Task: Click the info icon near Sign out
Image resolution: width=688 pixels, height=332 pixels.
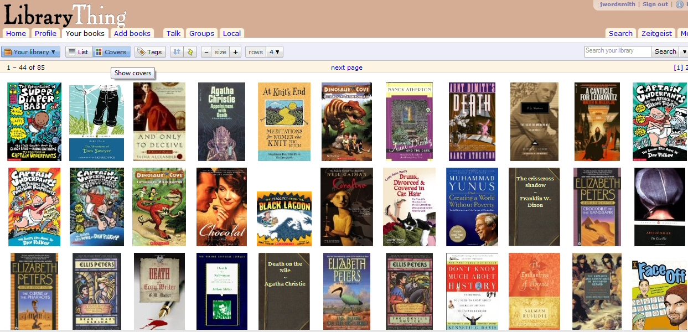Action: point(680,4)
